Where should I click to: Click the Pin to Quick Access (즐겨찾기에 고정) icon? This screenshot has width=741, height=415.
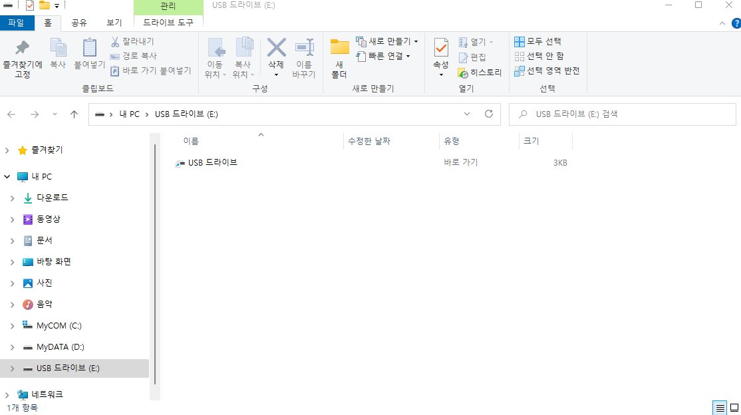pos(22,48)
